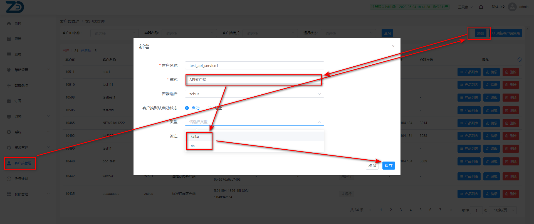
Task: Expand the 工具集 dropdown in the header
Action: [465, 7]
